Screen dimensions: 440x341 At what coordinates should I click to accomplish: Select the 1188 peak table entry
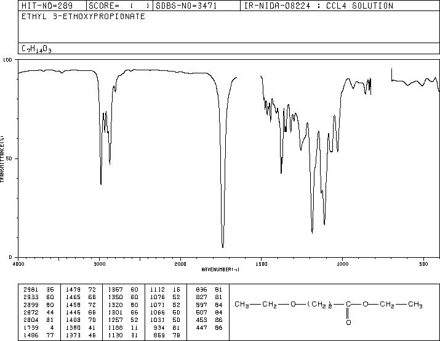[166, 328]
